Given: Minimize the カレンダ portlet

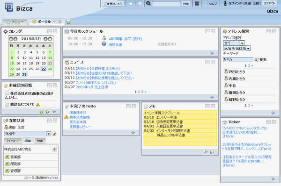Looking at the screenshot, I should (x=50, y=31).
